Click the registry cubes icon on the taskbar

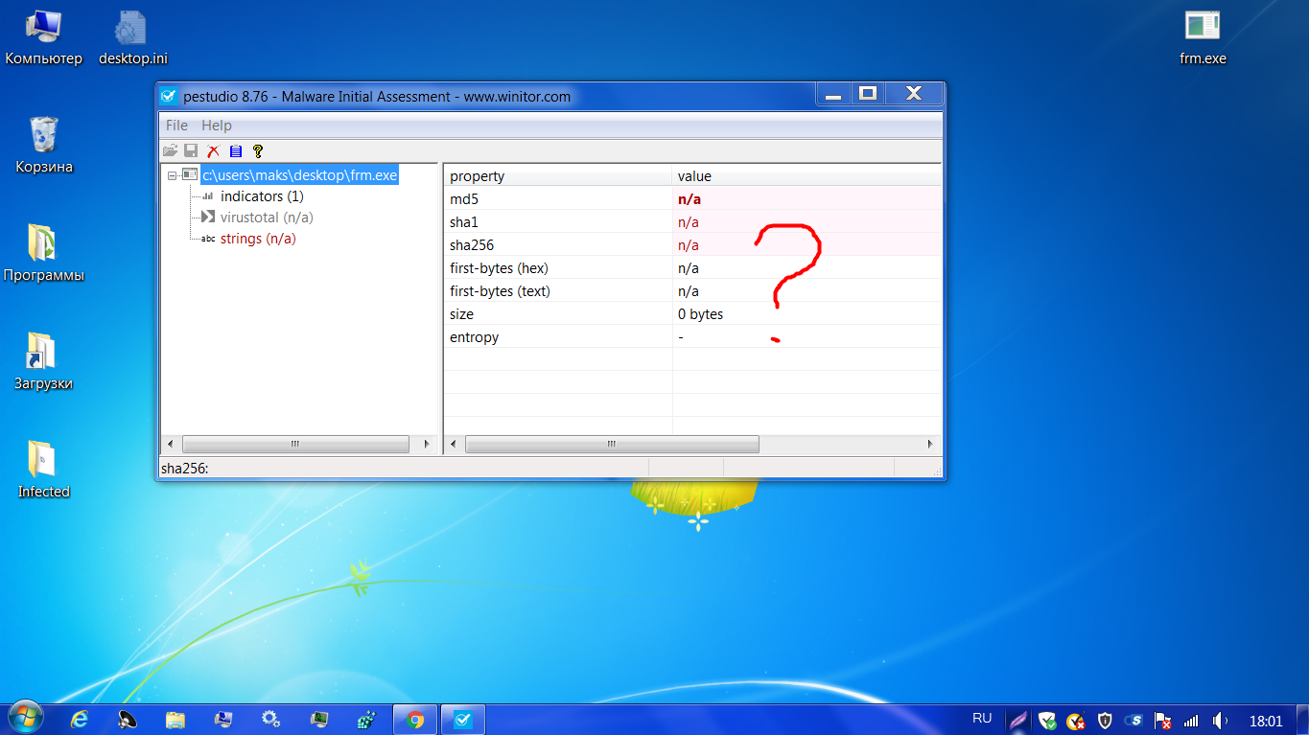[x=366, y=719]
